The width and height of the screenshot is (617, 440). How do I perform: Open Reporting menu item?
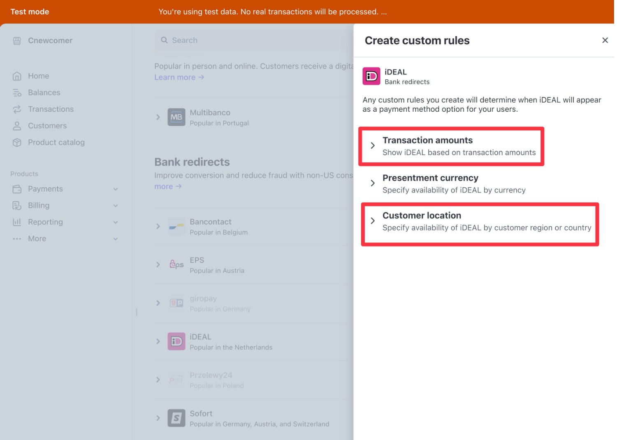pyautogui.click(x=45, y=222)
